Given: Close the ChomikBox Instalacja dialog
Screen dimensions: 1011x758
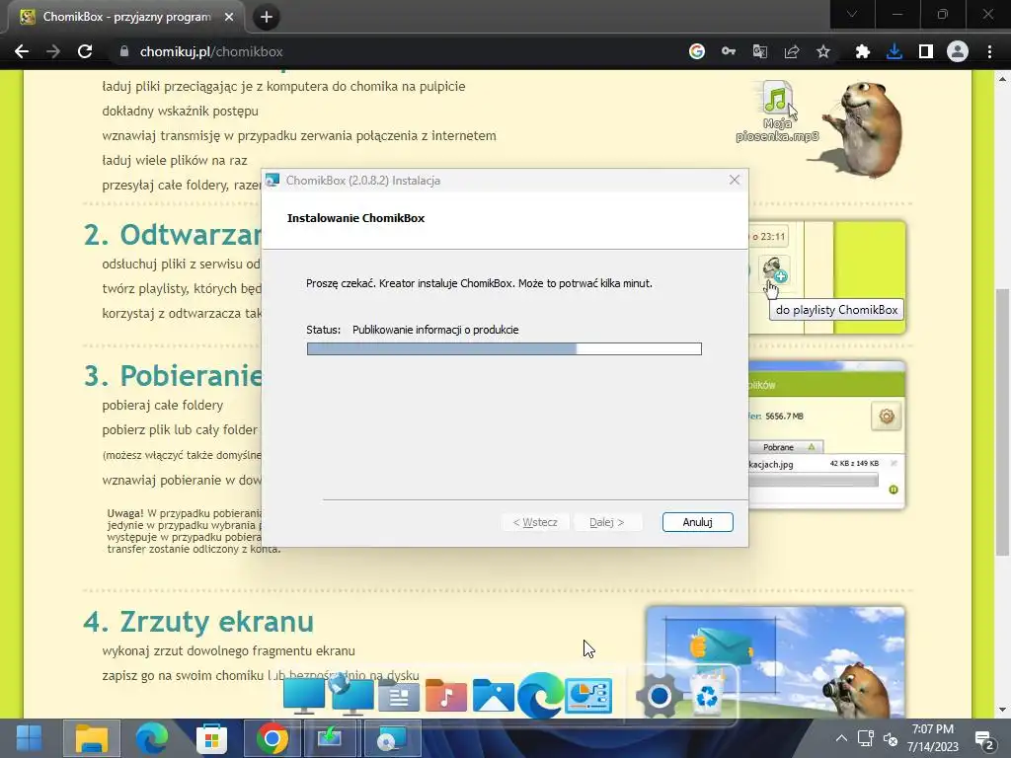Looking at the screenshot, I should tap(735, 180).
